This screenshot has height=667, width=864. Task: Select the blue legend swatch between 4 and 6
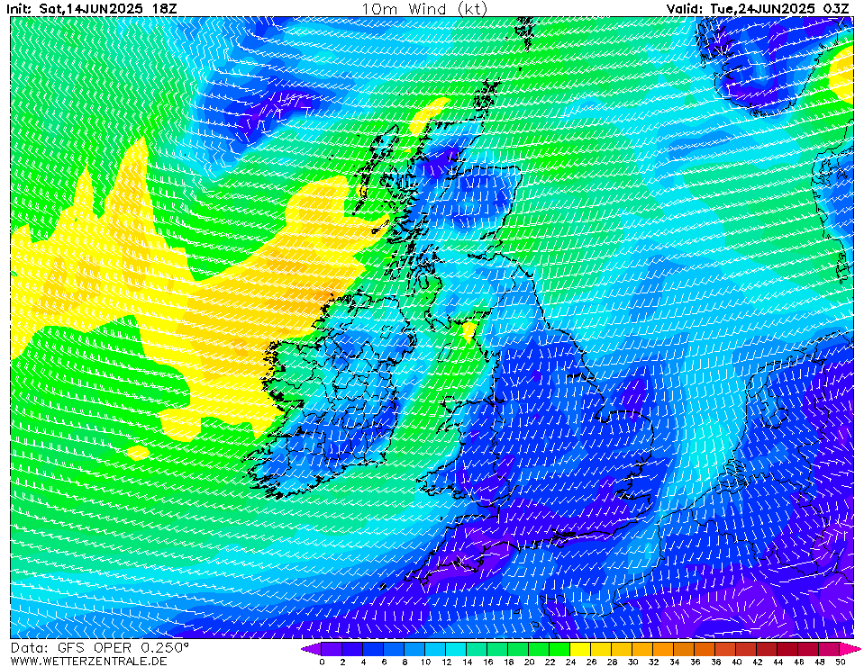(x=373, y=649)
